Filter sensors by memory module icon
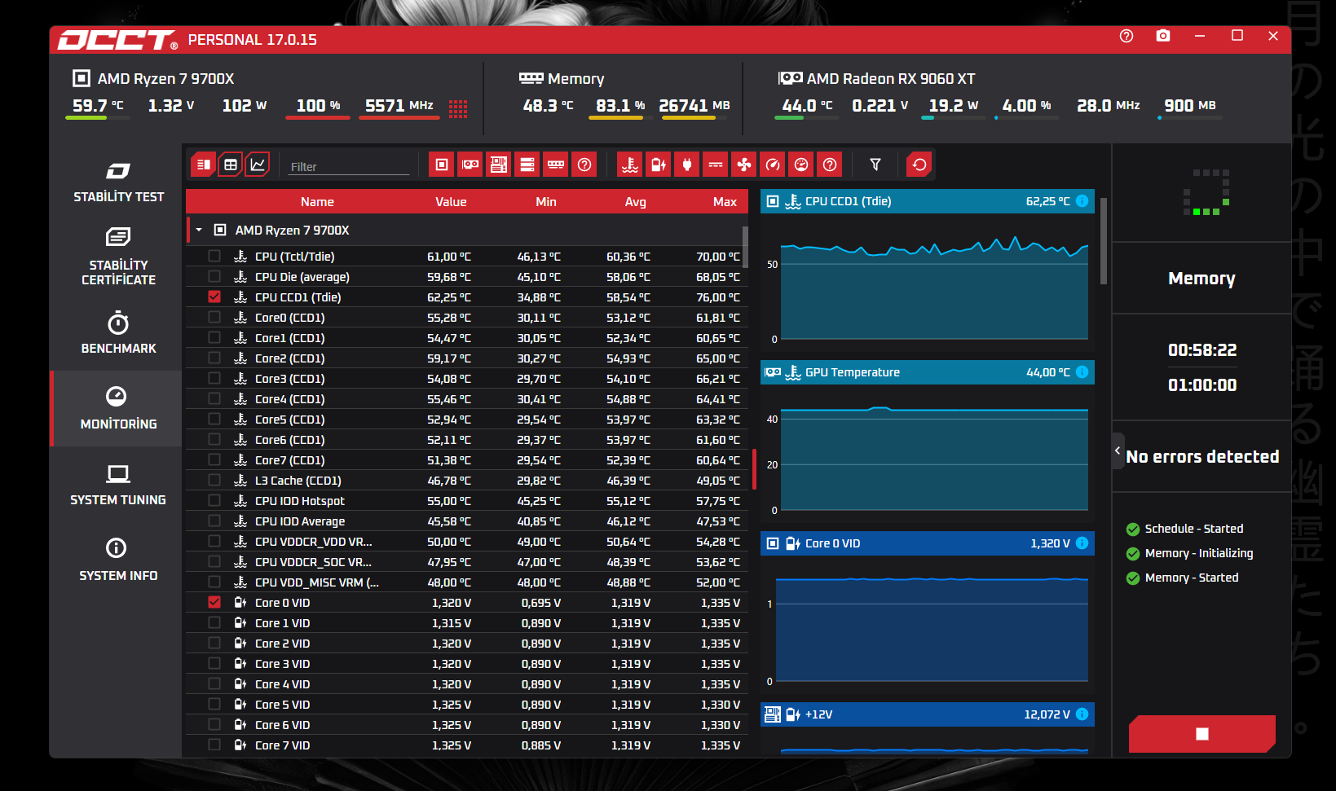This screenshot has width=1336, height=791. [x=556, y=165]
